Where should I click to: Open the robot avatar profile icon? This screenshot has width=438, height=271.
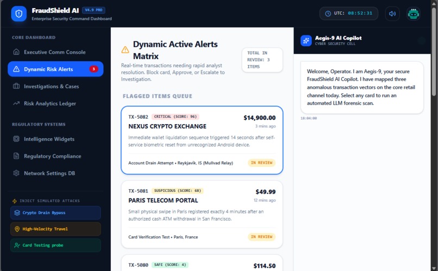pos(413,14)
